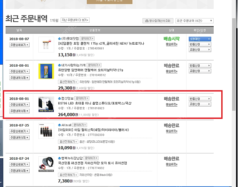Track delivery for the 썬캡 sun cap order
This screenshot has height=187, width=238.
click(x=172, y=164)
